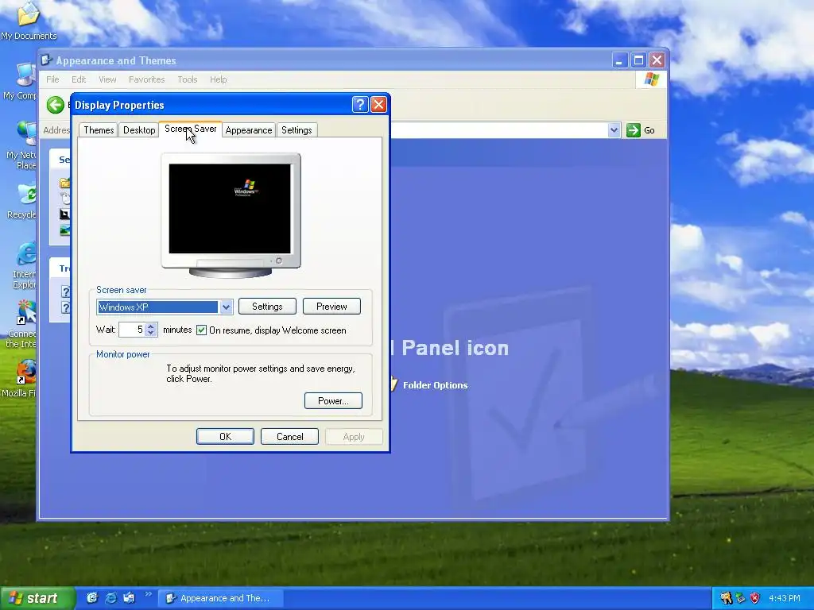Click Show Desktop quick launch icon
814x610 pixels.
92,598
